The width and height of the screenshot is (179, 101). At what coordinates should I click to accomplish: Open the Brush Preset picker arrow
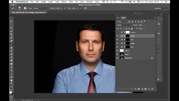[22, 8]
